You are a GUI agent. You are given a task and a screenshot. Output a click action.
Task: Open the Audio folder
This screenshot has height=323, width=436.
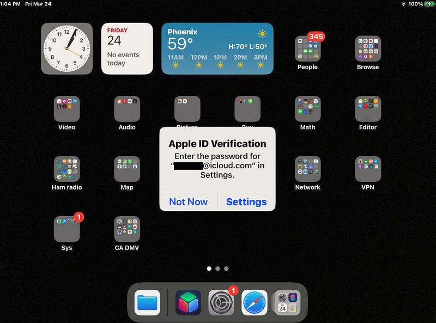tap(127, 109)
